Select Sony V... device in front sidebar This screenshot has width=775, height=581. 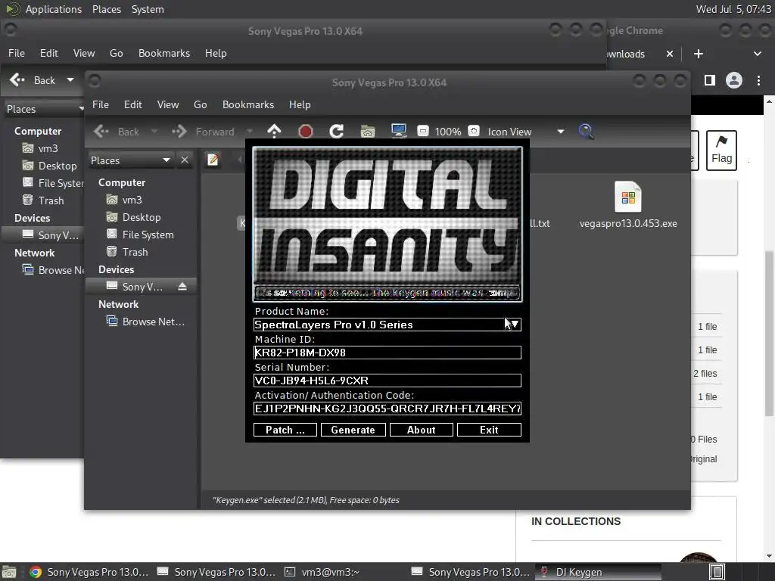tap(142, 287)
